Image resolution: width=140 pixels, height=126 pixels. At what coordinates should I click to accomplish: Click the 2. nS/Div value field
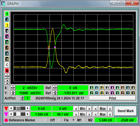(x=30, y=88)
